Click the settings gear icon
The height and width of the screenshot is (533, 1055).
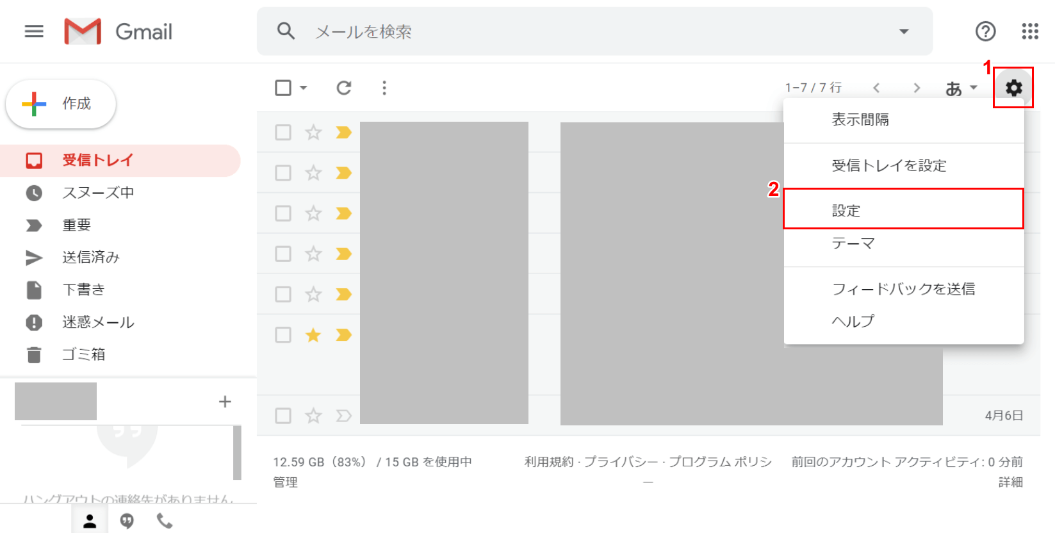1013,88
